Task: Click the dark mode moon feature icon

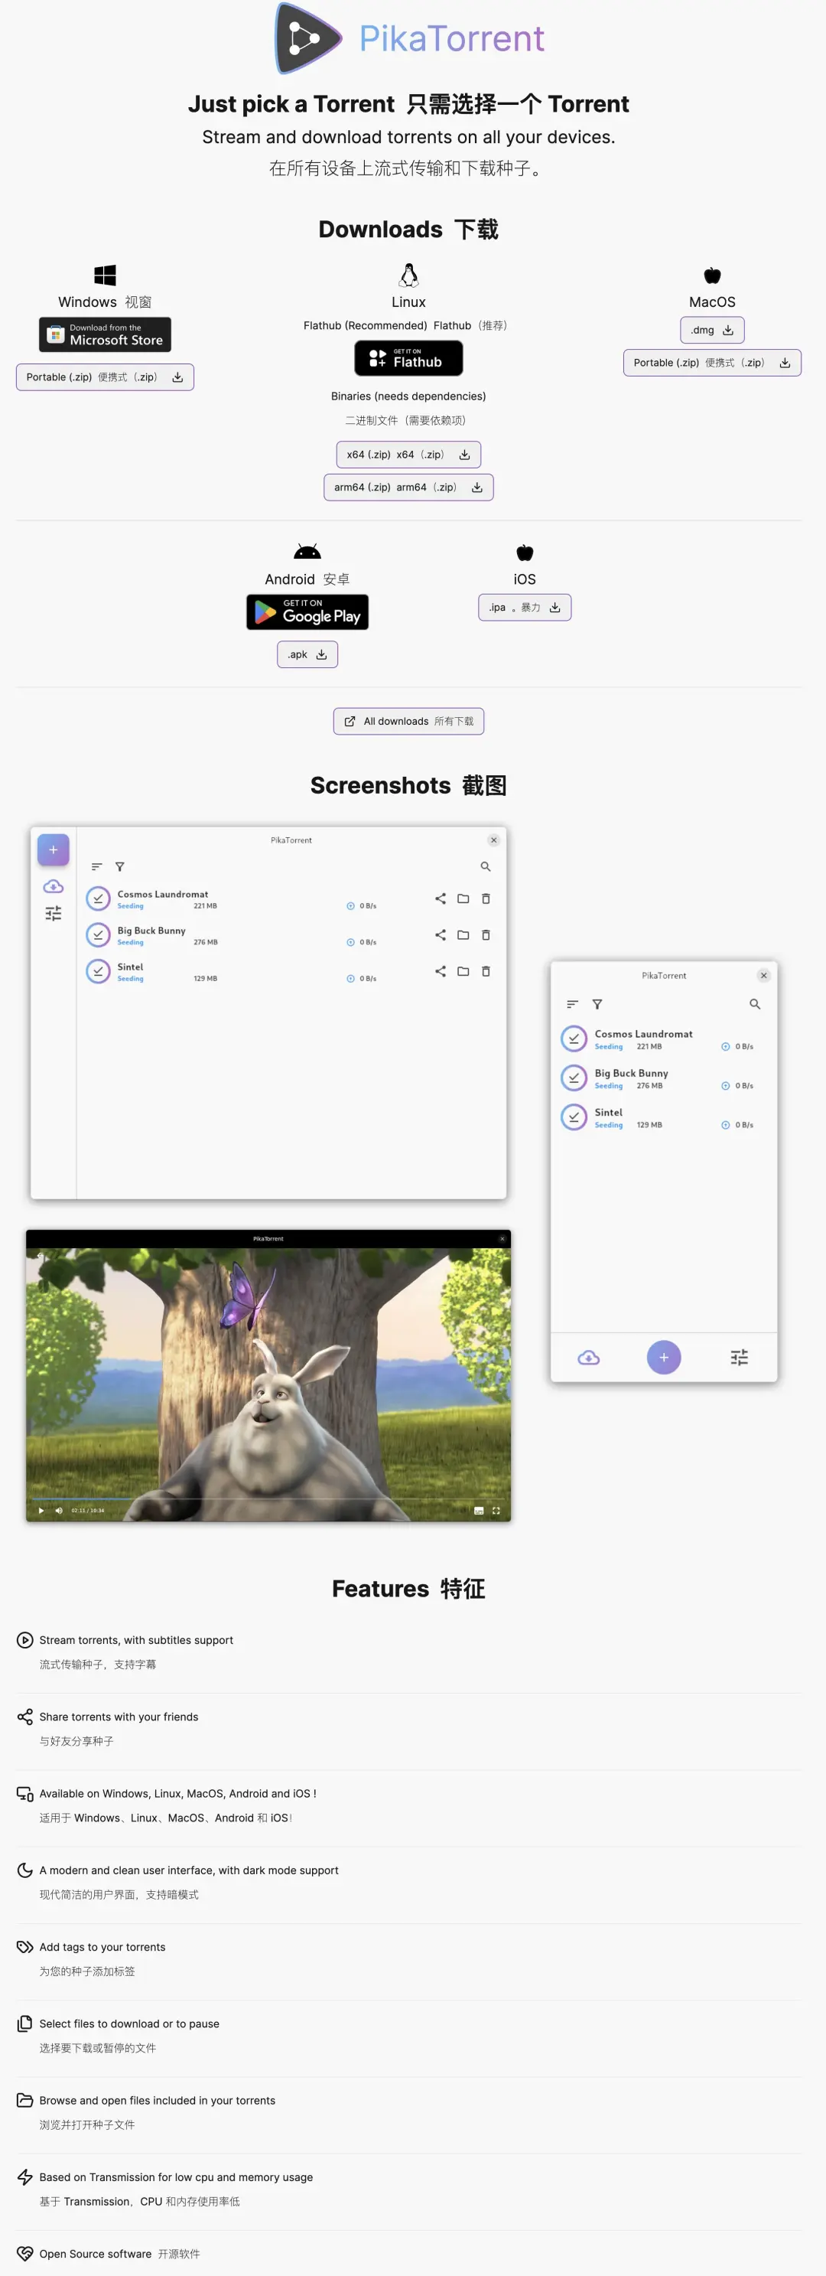Action: (24, 1870)
